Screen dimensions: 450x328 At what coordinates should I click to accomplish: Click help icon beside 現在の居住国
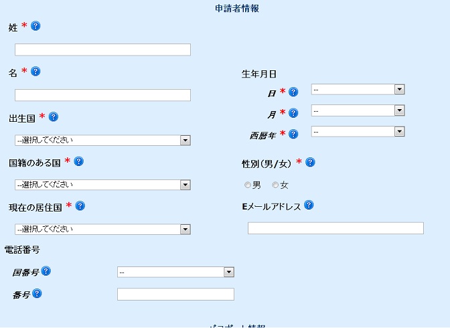(80, 206)
